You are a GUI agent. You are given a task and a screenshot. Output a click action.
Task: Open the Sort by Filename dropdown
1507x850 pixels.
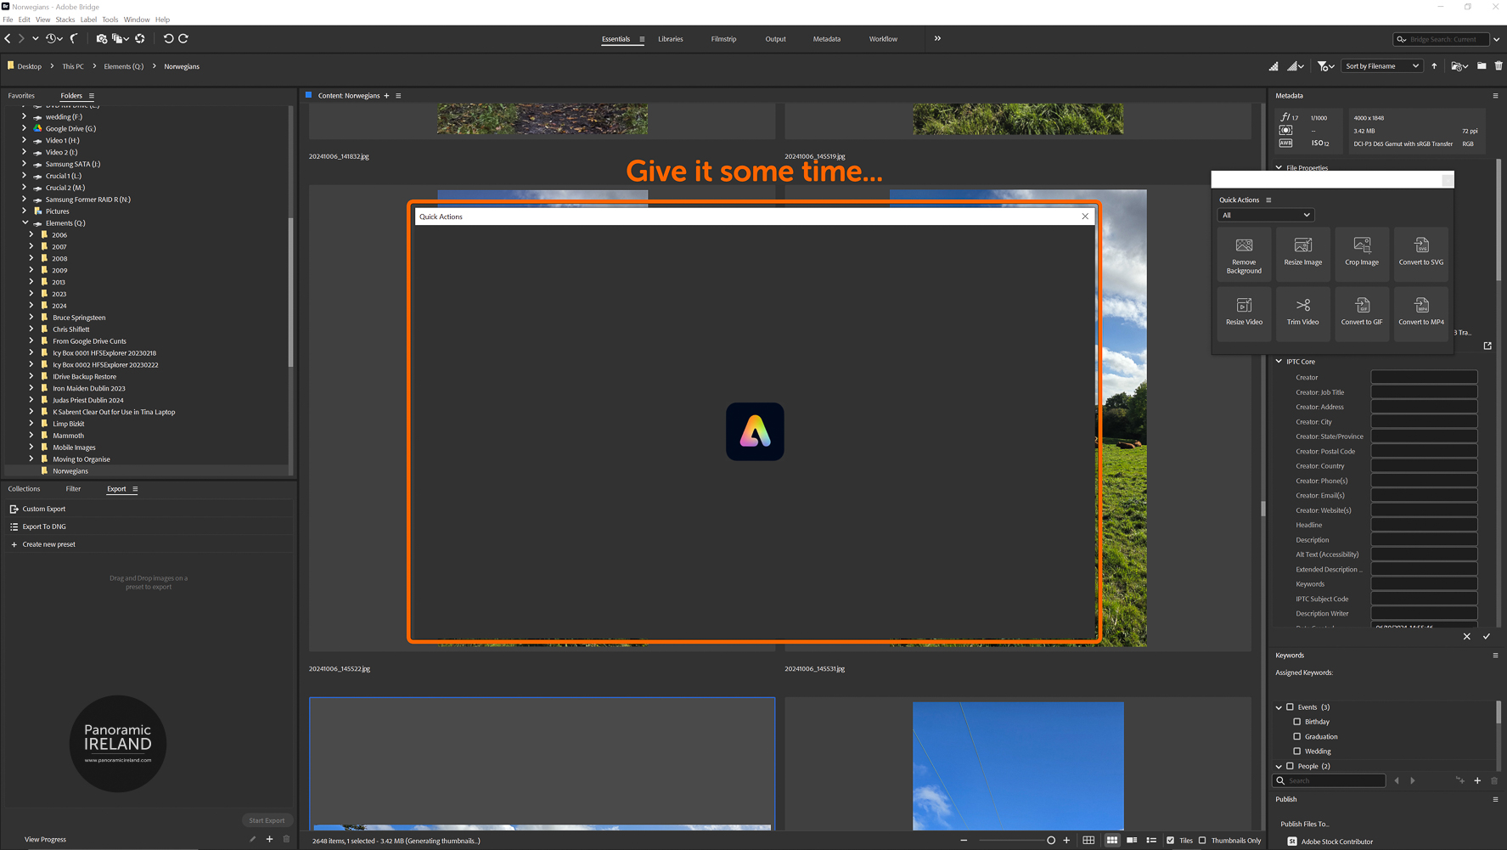point(1381,66)
